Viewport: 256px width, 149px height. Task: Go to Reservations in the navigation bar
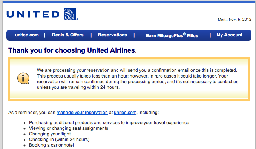(x=112, y=35)
